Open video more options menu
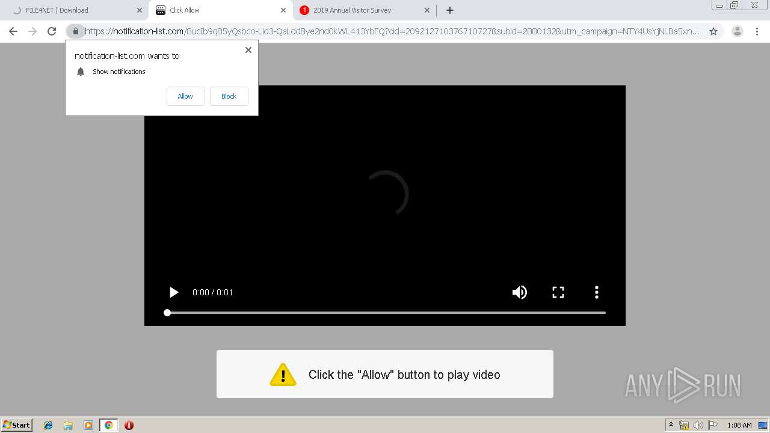Viewport: 770px width, 433px height. click(596, 292)
